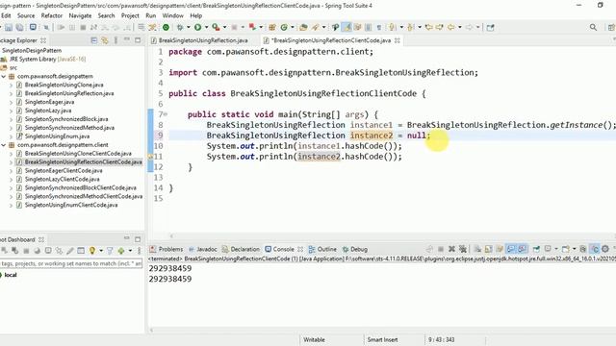
Task: Select JRE System Library node
Action: (x=47, y=60)
